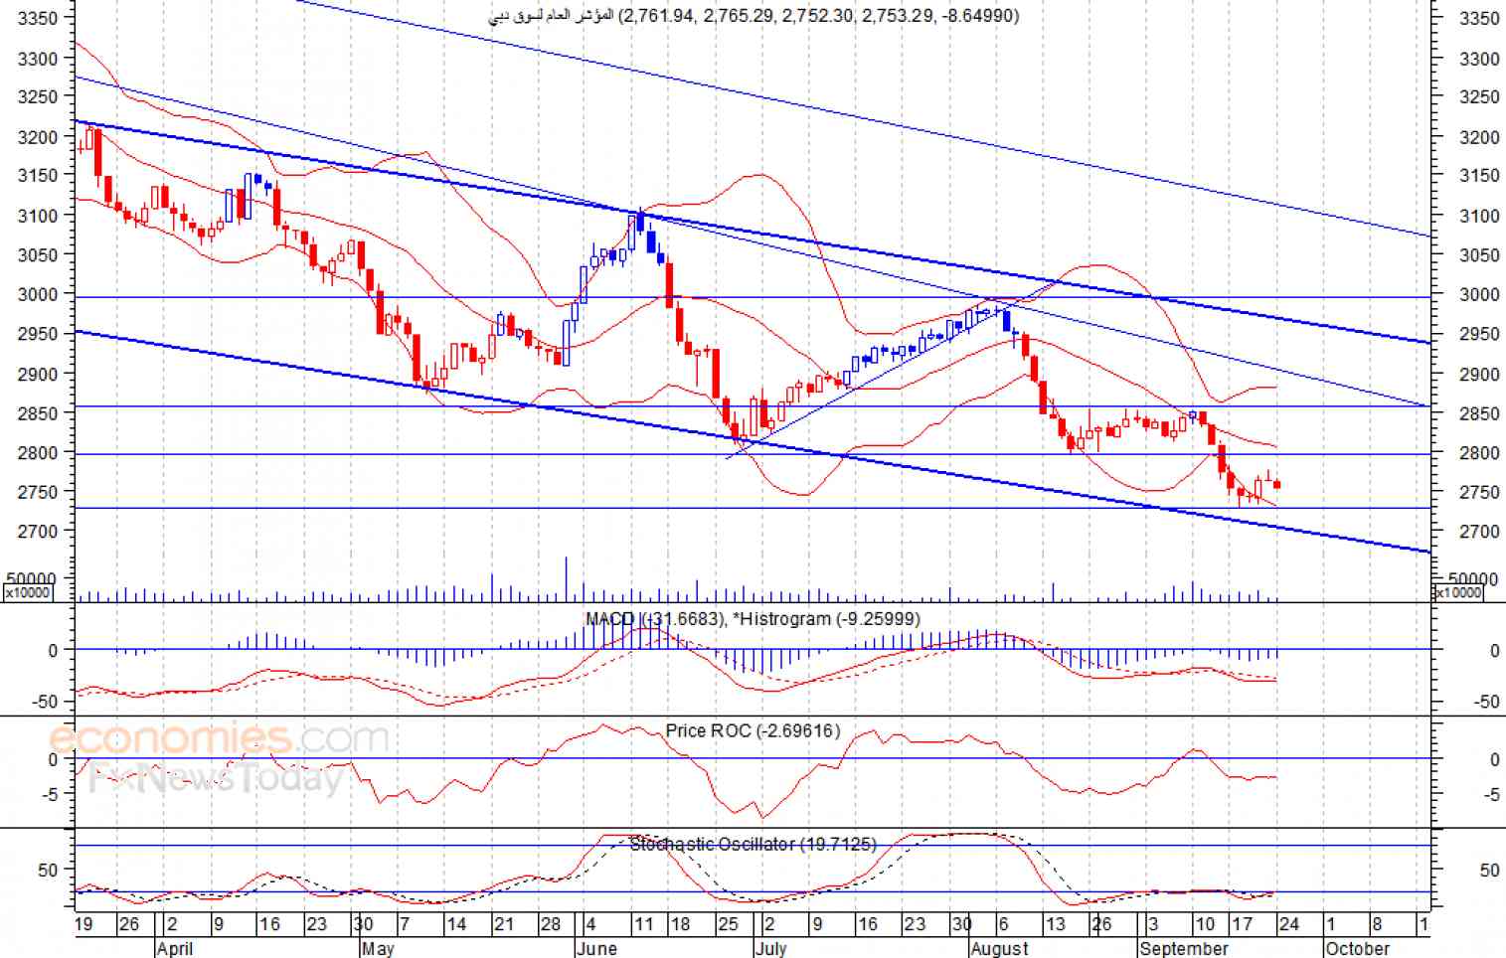Select the October month label
This screenshot has width=1506, height=958.
pos(1357,948)
